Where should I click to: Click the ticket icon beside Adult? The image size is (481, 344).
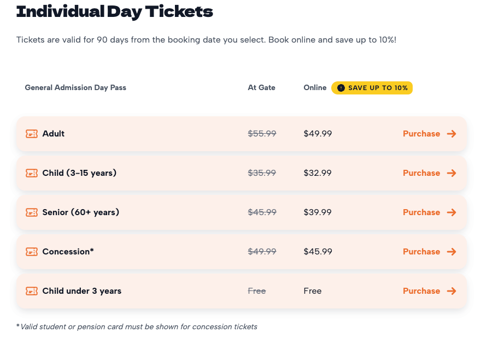pyautogui.click(x=32, y=134)
